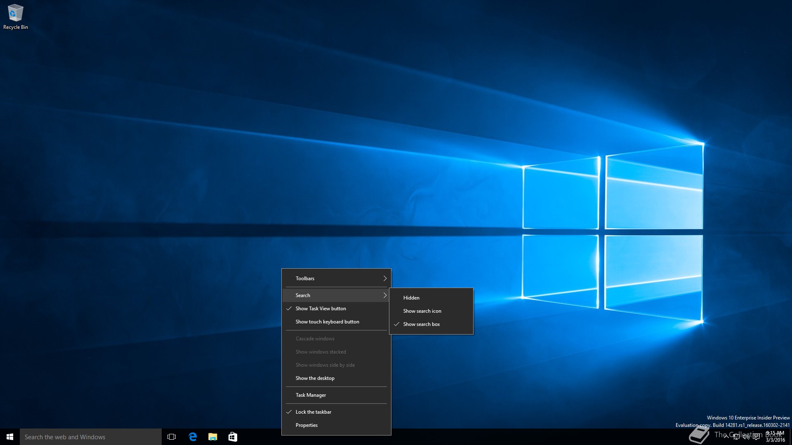Screen dimensions: 792x445
Task: Open taskbar Properties
Action: coord(336,425)
